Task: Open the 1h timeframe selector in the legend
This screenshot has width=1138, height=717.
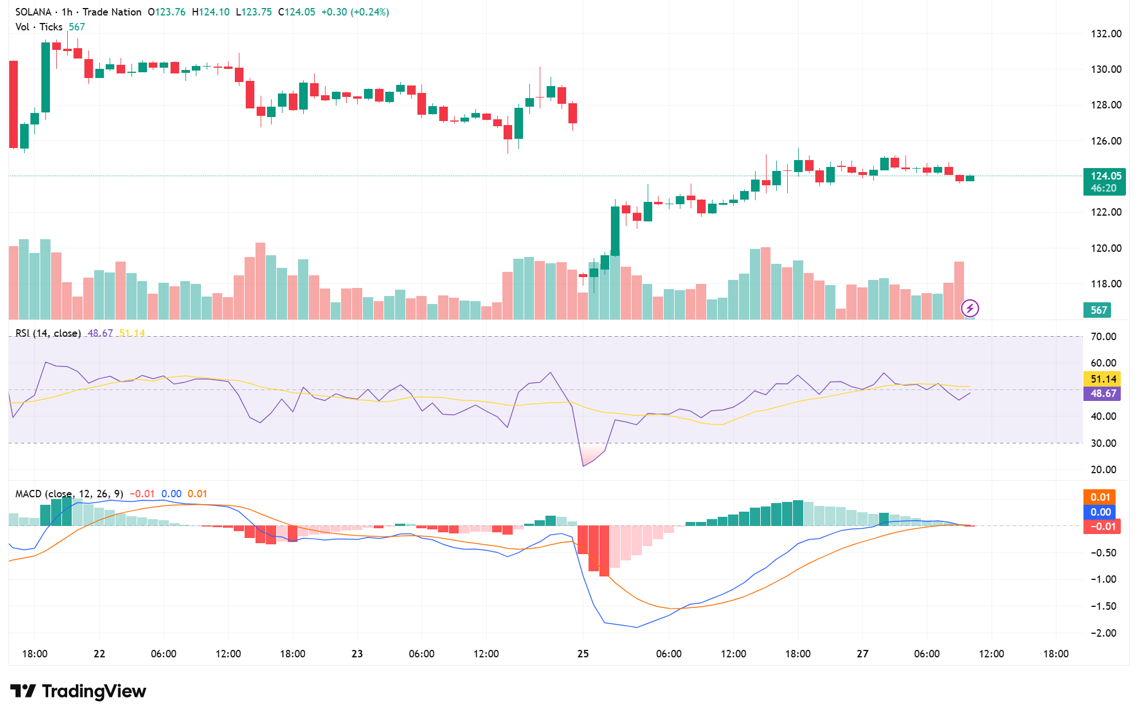Action: tap(67, 11)
